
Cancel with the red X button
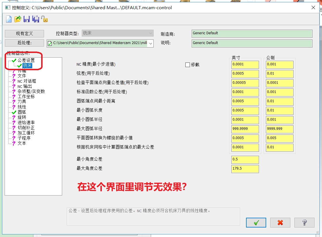(280, 222)
